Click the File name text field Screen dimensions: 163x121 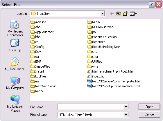pyautogui.click(x=91, y=107)
